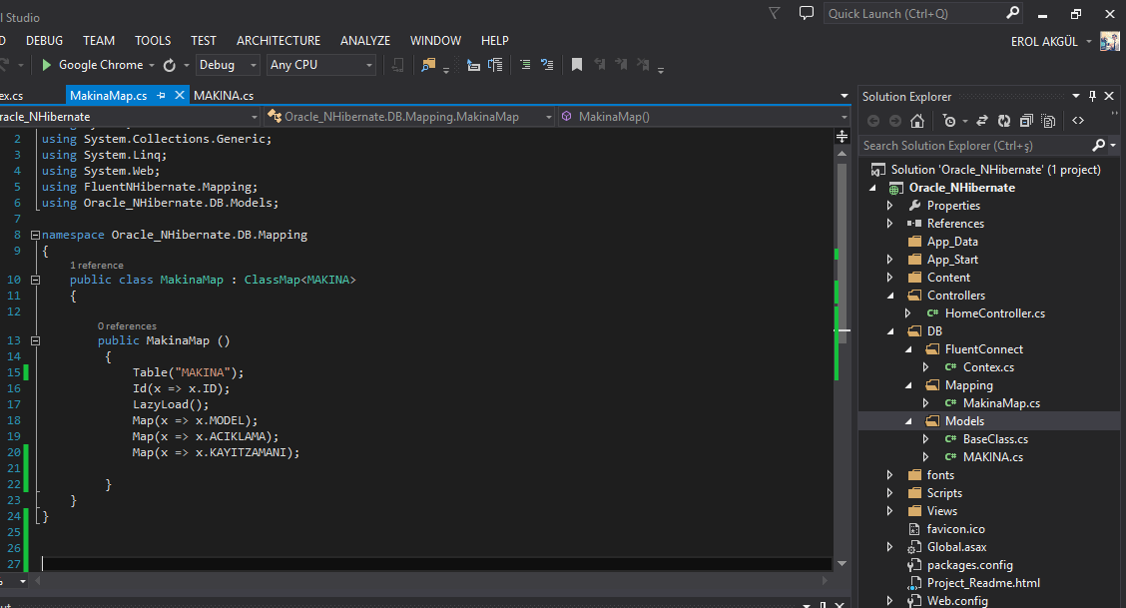The image size is (1126, 608).
Task: Switch to the MAKINA.cs editor tab
Action: tap(224, 95)
